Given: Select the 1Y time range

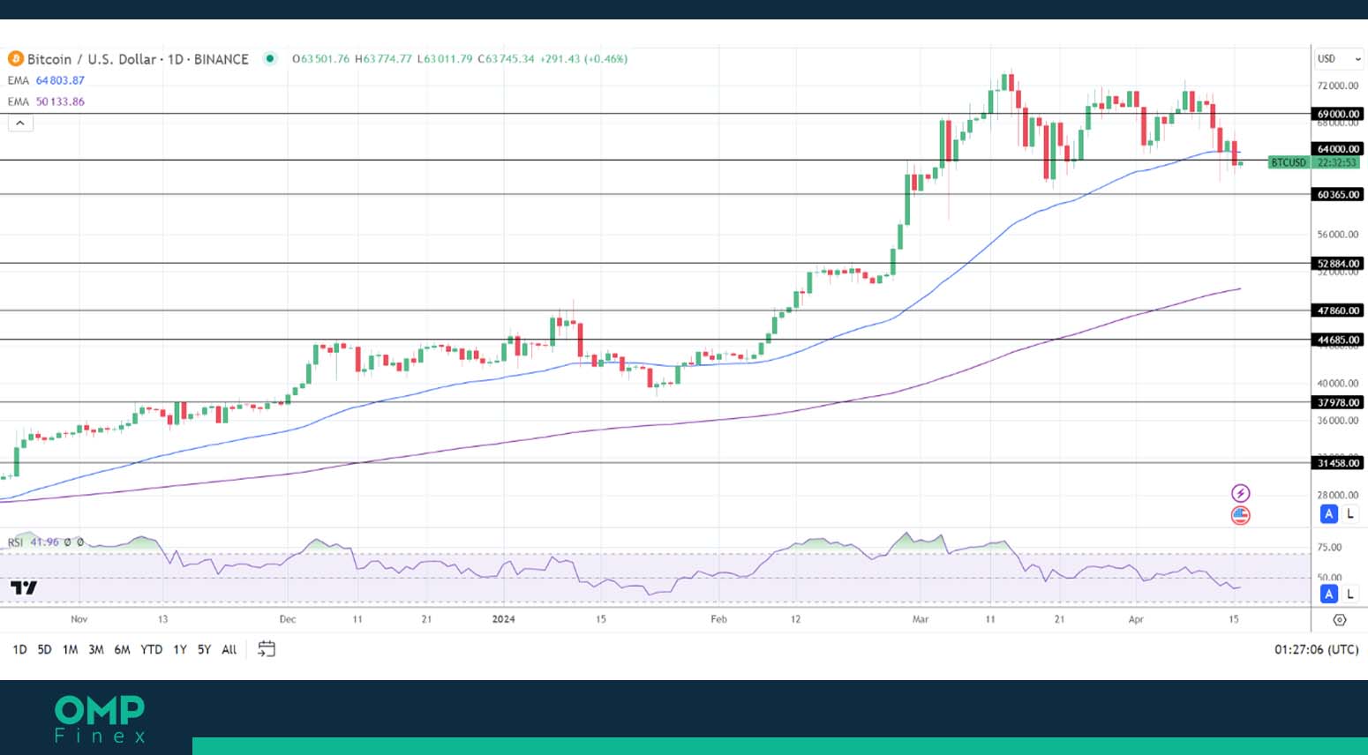Looking at the screenshot, I should pos(180,650).
